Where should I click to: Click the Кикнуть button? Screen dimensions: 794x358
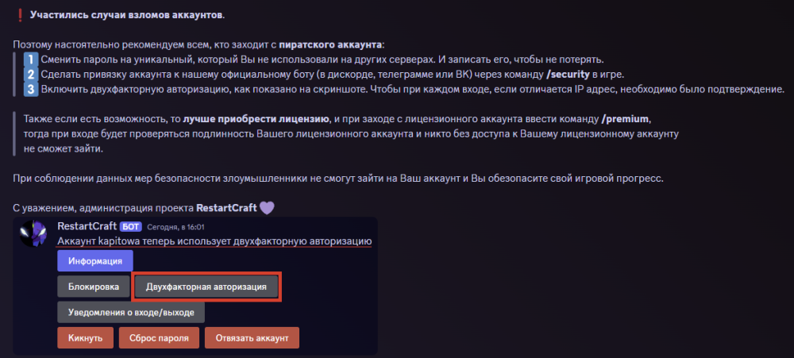[85, 337]
